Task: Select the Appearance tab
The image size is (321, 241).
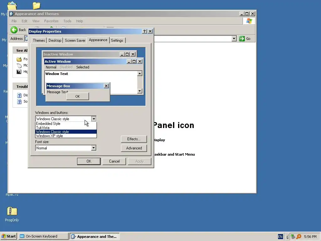Action: (98, 40)
